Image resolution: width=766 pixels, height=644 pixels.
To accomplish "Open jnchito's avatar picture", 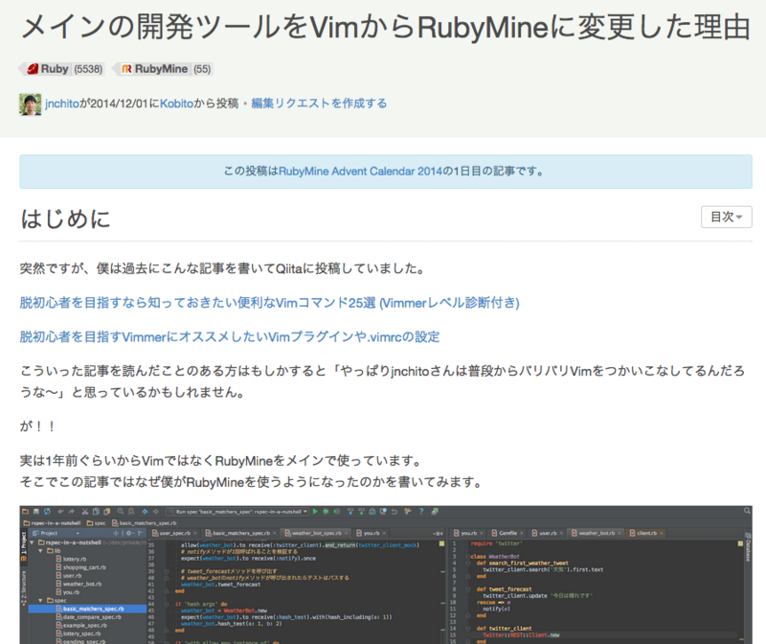I will pyautogui.click(x=31, y=104).
